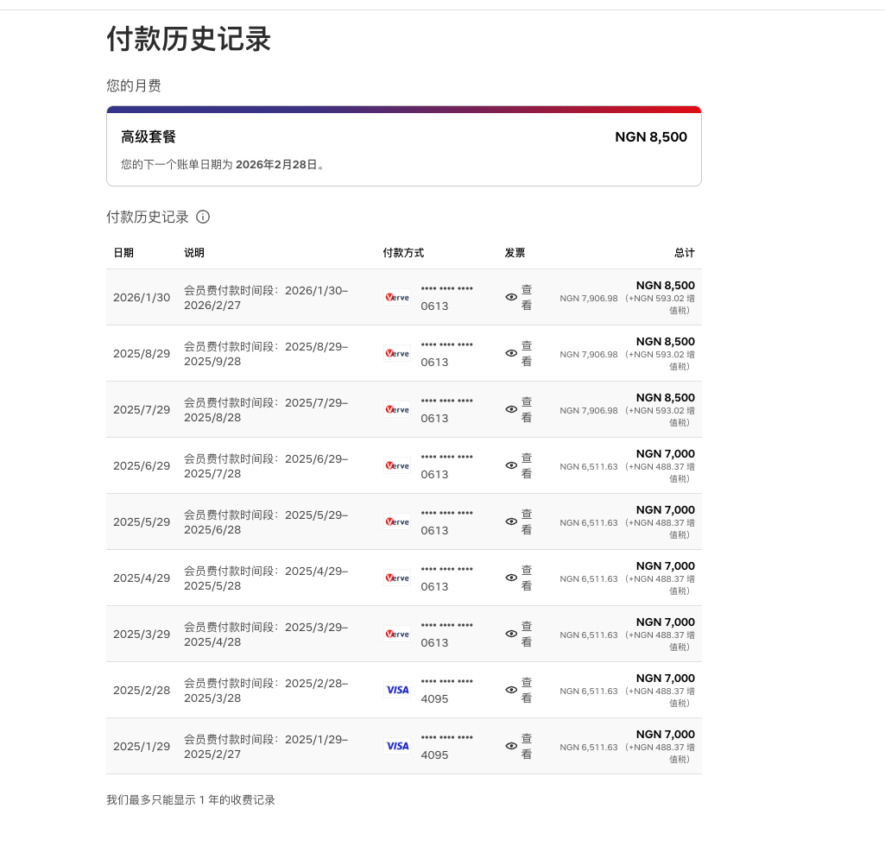Click Visa card logo in 2025/1/29 row
The width and height of the screenshot is (885, 859).
pyautogui.click(x=397, y=746)
